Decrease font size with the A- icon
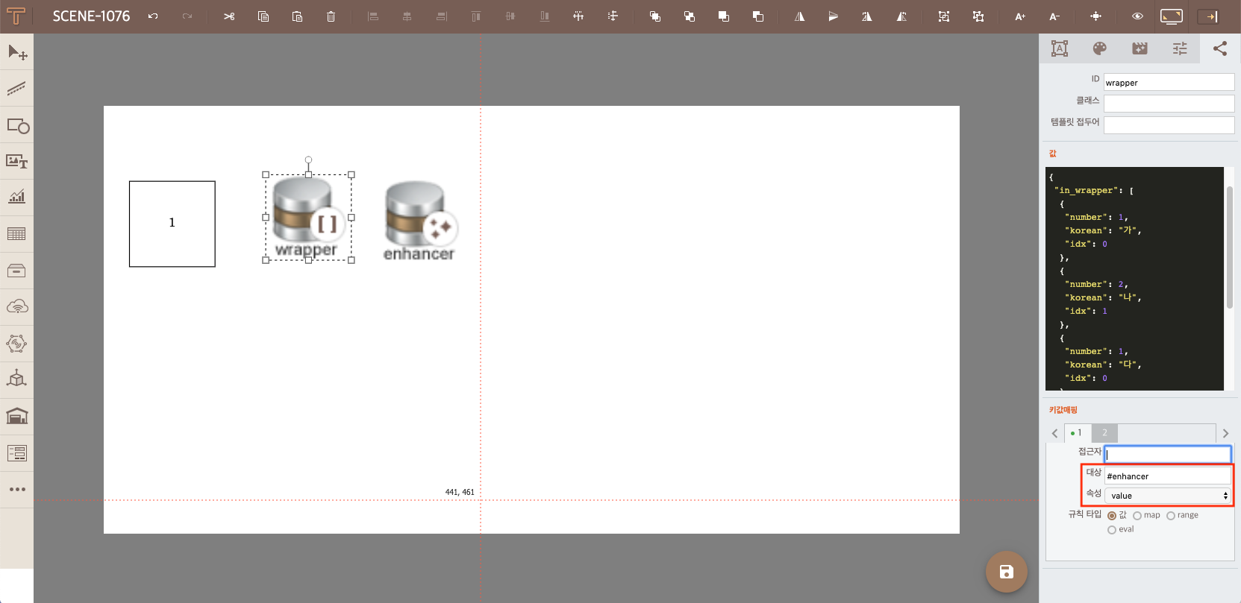The height and width of the screenshot is (603, 1241). pyautogui.click(x=1054, y=16)
